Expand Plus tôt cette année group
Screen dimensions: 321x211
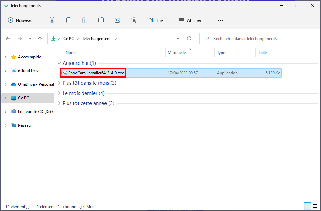59,103
